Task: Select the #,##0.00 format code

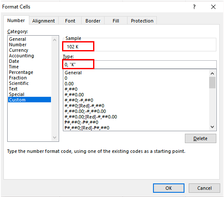Action: 74,95
